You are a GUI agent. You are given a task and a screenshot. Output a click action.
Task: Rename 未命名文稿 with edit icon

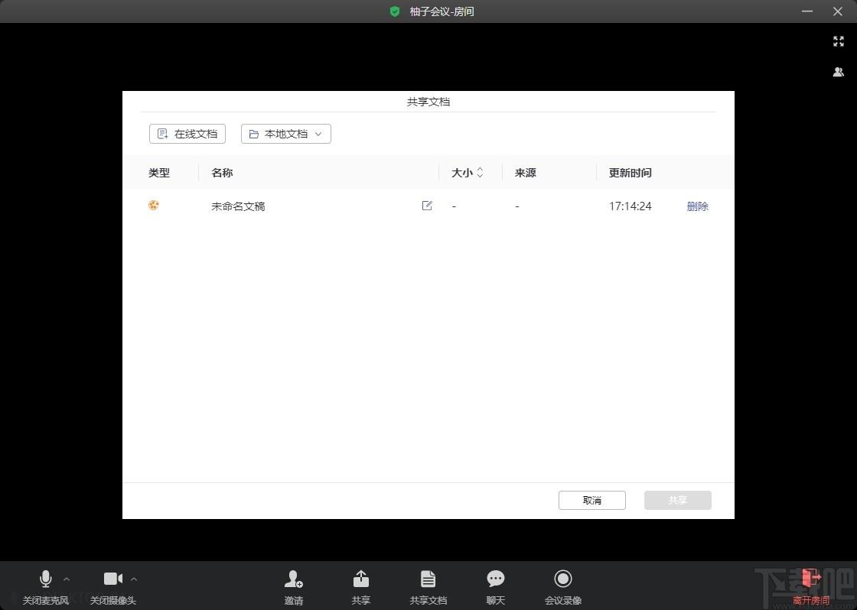pos(428,206)
